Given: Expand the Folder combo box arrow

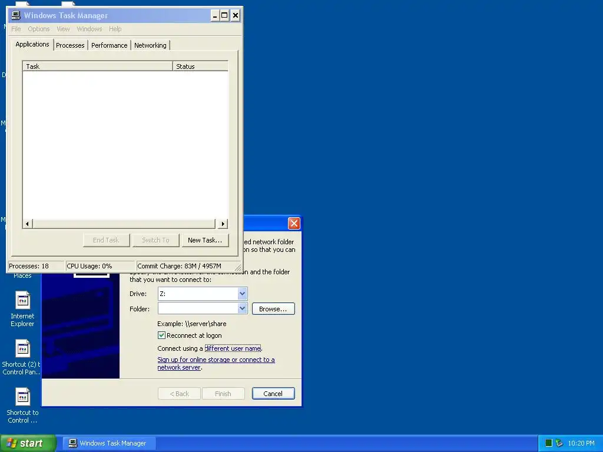Looking at the screenshot, I should (242, 308).
